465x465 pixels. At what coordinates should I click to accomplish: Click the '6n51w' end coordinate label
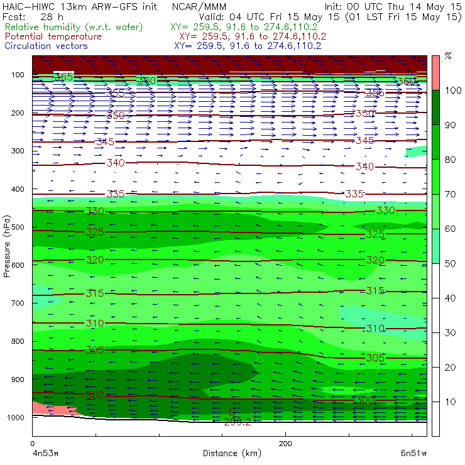[x=413, y=453]
